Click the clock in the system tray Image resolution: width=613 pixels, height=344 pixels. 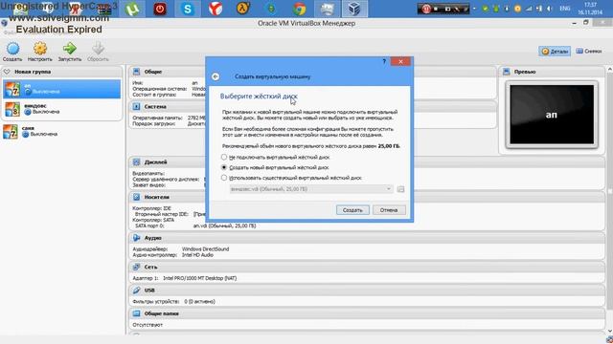click(590, 9)
